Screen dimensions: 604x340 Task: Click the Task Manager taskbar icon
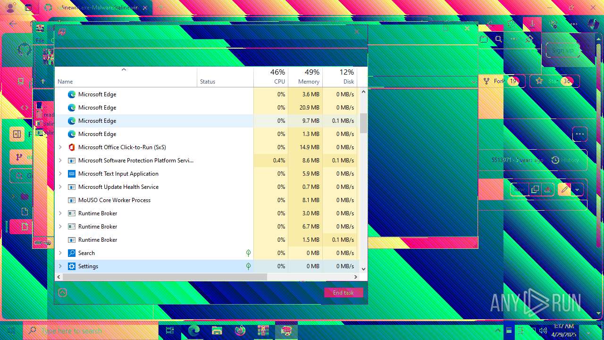tap(286, 331)
